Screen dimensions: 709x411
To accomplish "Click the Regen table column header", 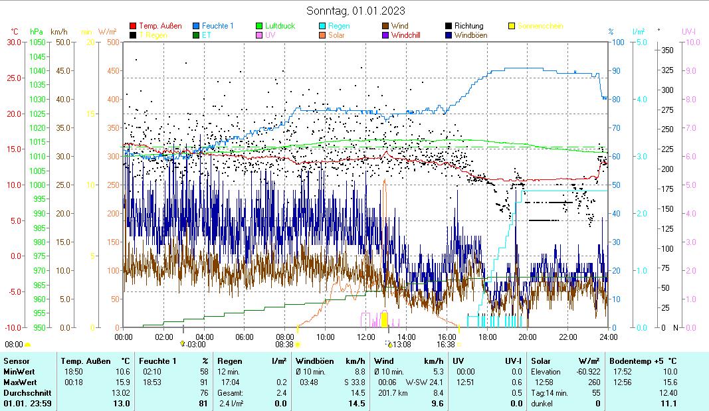I will [x=230, y=361].
